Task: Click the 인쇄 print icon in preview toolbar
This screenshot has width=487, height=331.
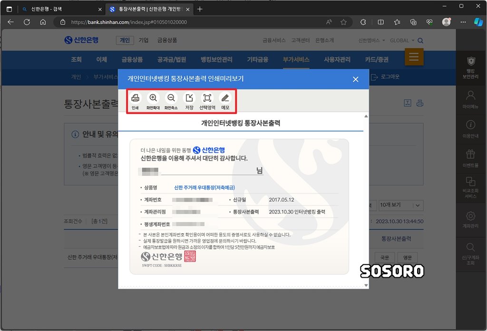Action: tap(135, 101)
